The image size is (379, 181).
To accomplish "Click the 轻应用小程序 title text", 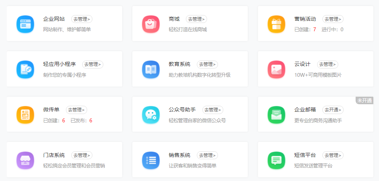I will click(x=60, y=64).
